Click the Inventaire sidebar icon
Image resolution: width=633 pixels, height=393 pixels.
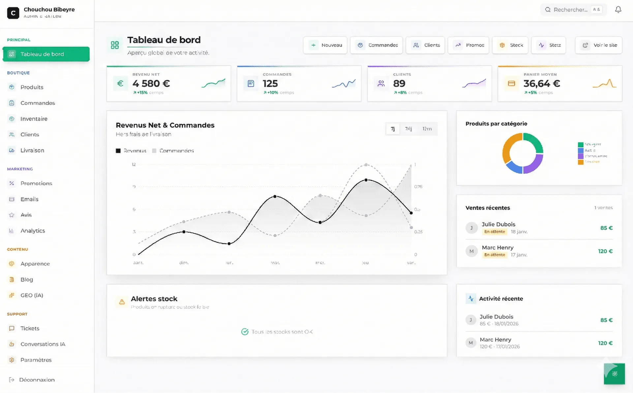click(12, 119)
